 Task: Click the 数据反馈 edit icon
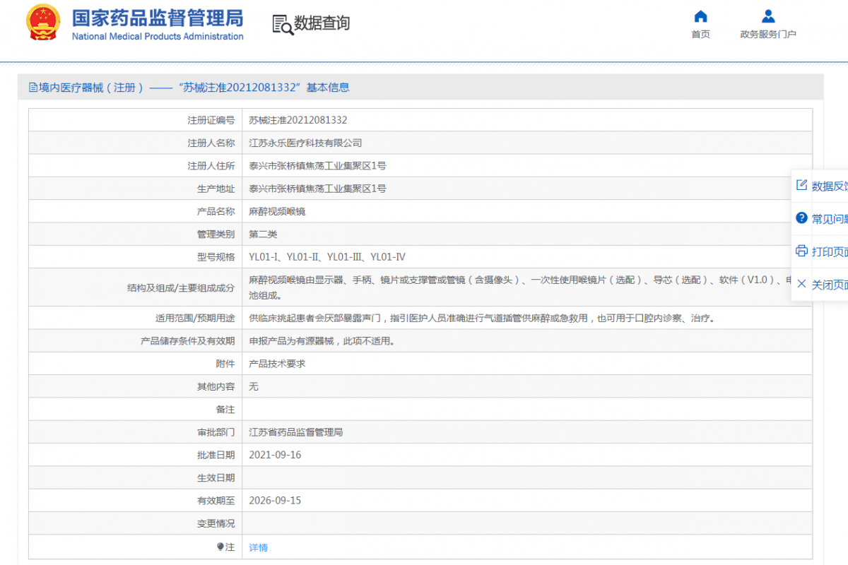pos(801,185)
